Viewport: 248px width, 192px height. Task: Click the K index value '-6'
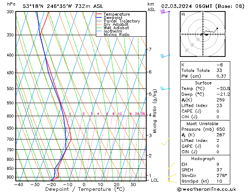click(x=220, y=65)
